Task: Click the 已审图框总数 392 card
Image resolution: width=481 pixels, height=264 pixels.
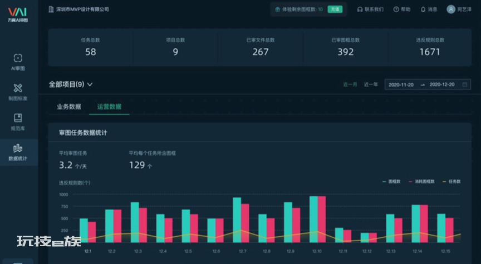Action: point(345,47)
